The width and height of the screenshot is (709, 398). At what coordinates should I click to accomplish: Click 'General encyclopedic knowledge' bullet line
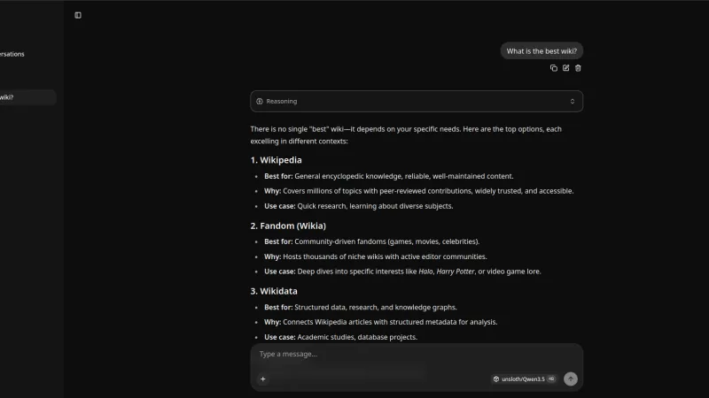pyautogui.click(x=389, y=176)
